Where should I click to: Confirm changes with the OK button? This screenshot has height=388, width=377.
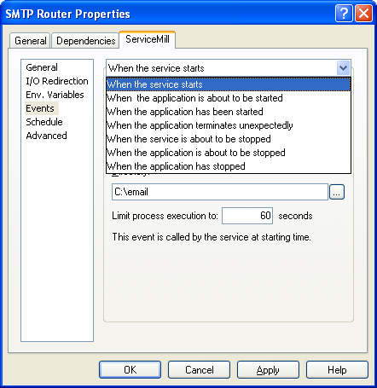130,370
